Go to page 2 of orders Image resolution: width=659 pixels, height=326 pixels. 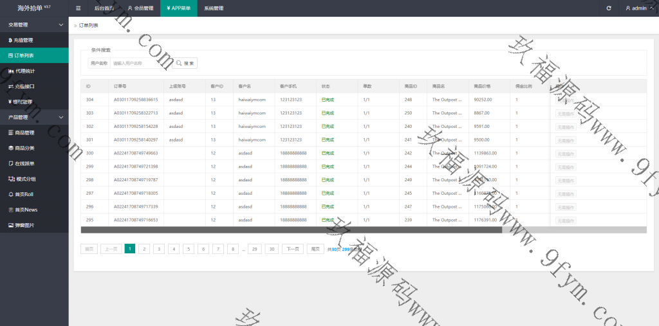click(x=145, y=249)
